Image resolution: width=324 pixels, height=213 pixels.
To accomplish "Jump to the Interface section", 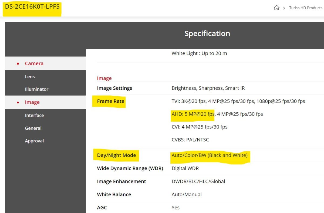I will pyautogui.click(x=34, y=116).
